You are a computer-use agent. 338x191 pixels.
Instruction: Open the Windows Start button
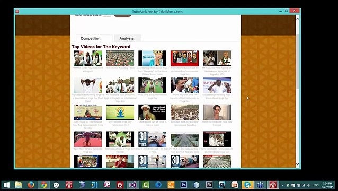[6, 185]
